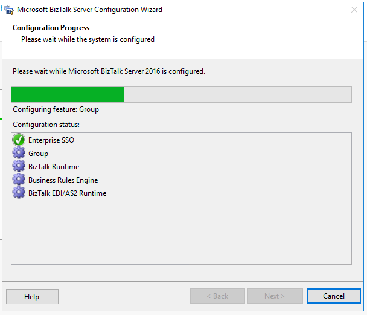Click the 'Configuration status:' label
Screen dimensions: 367x315
pos(46,125)
